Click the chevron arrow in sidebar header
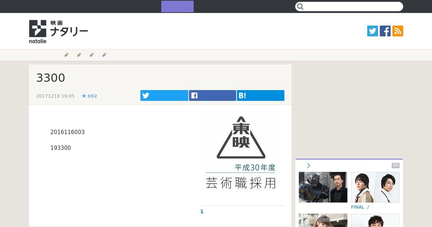432x227 pixels. tap(309, 166)
